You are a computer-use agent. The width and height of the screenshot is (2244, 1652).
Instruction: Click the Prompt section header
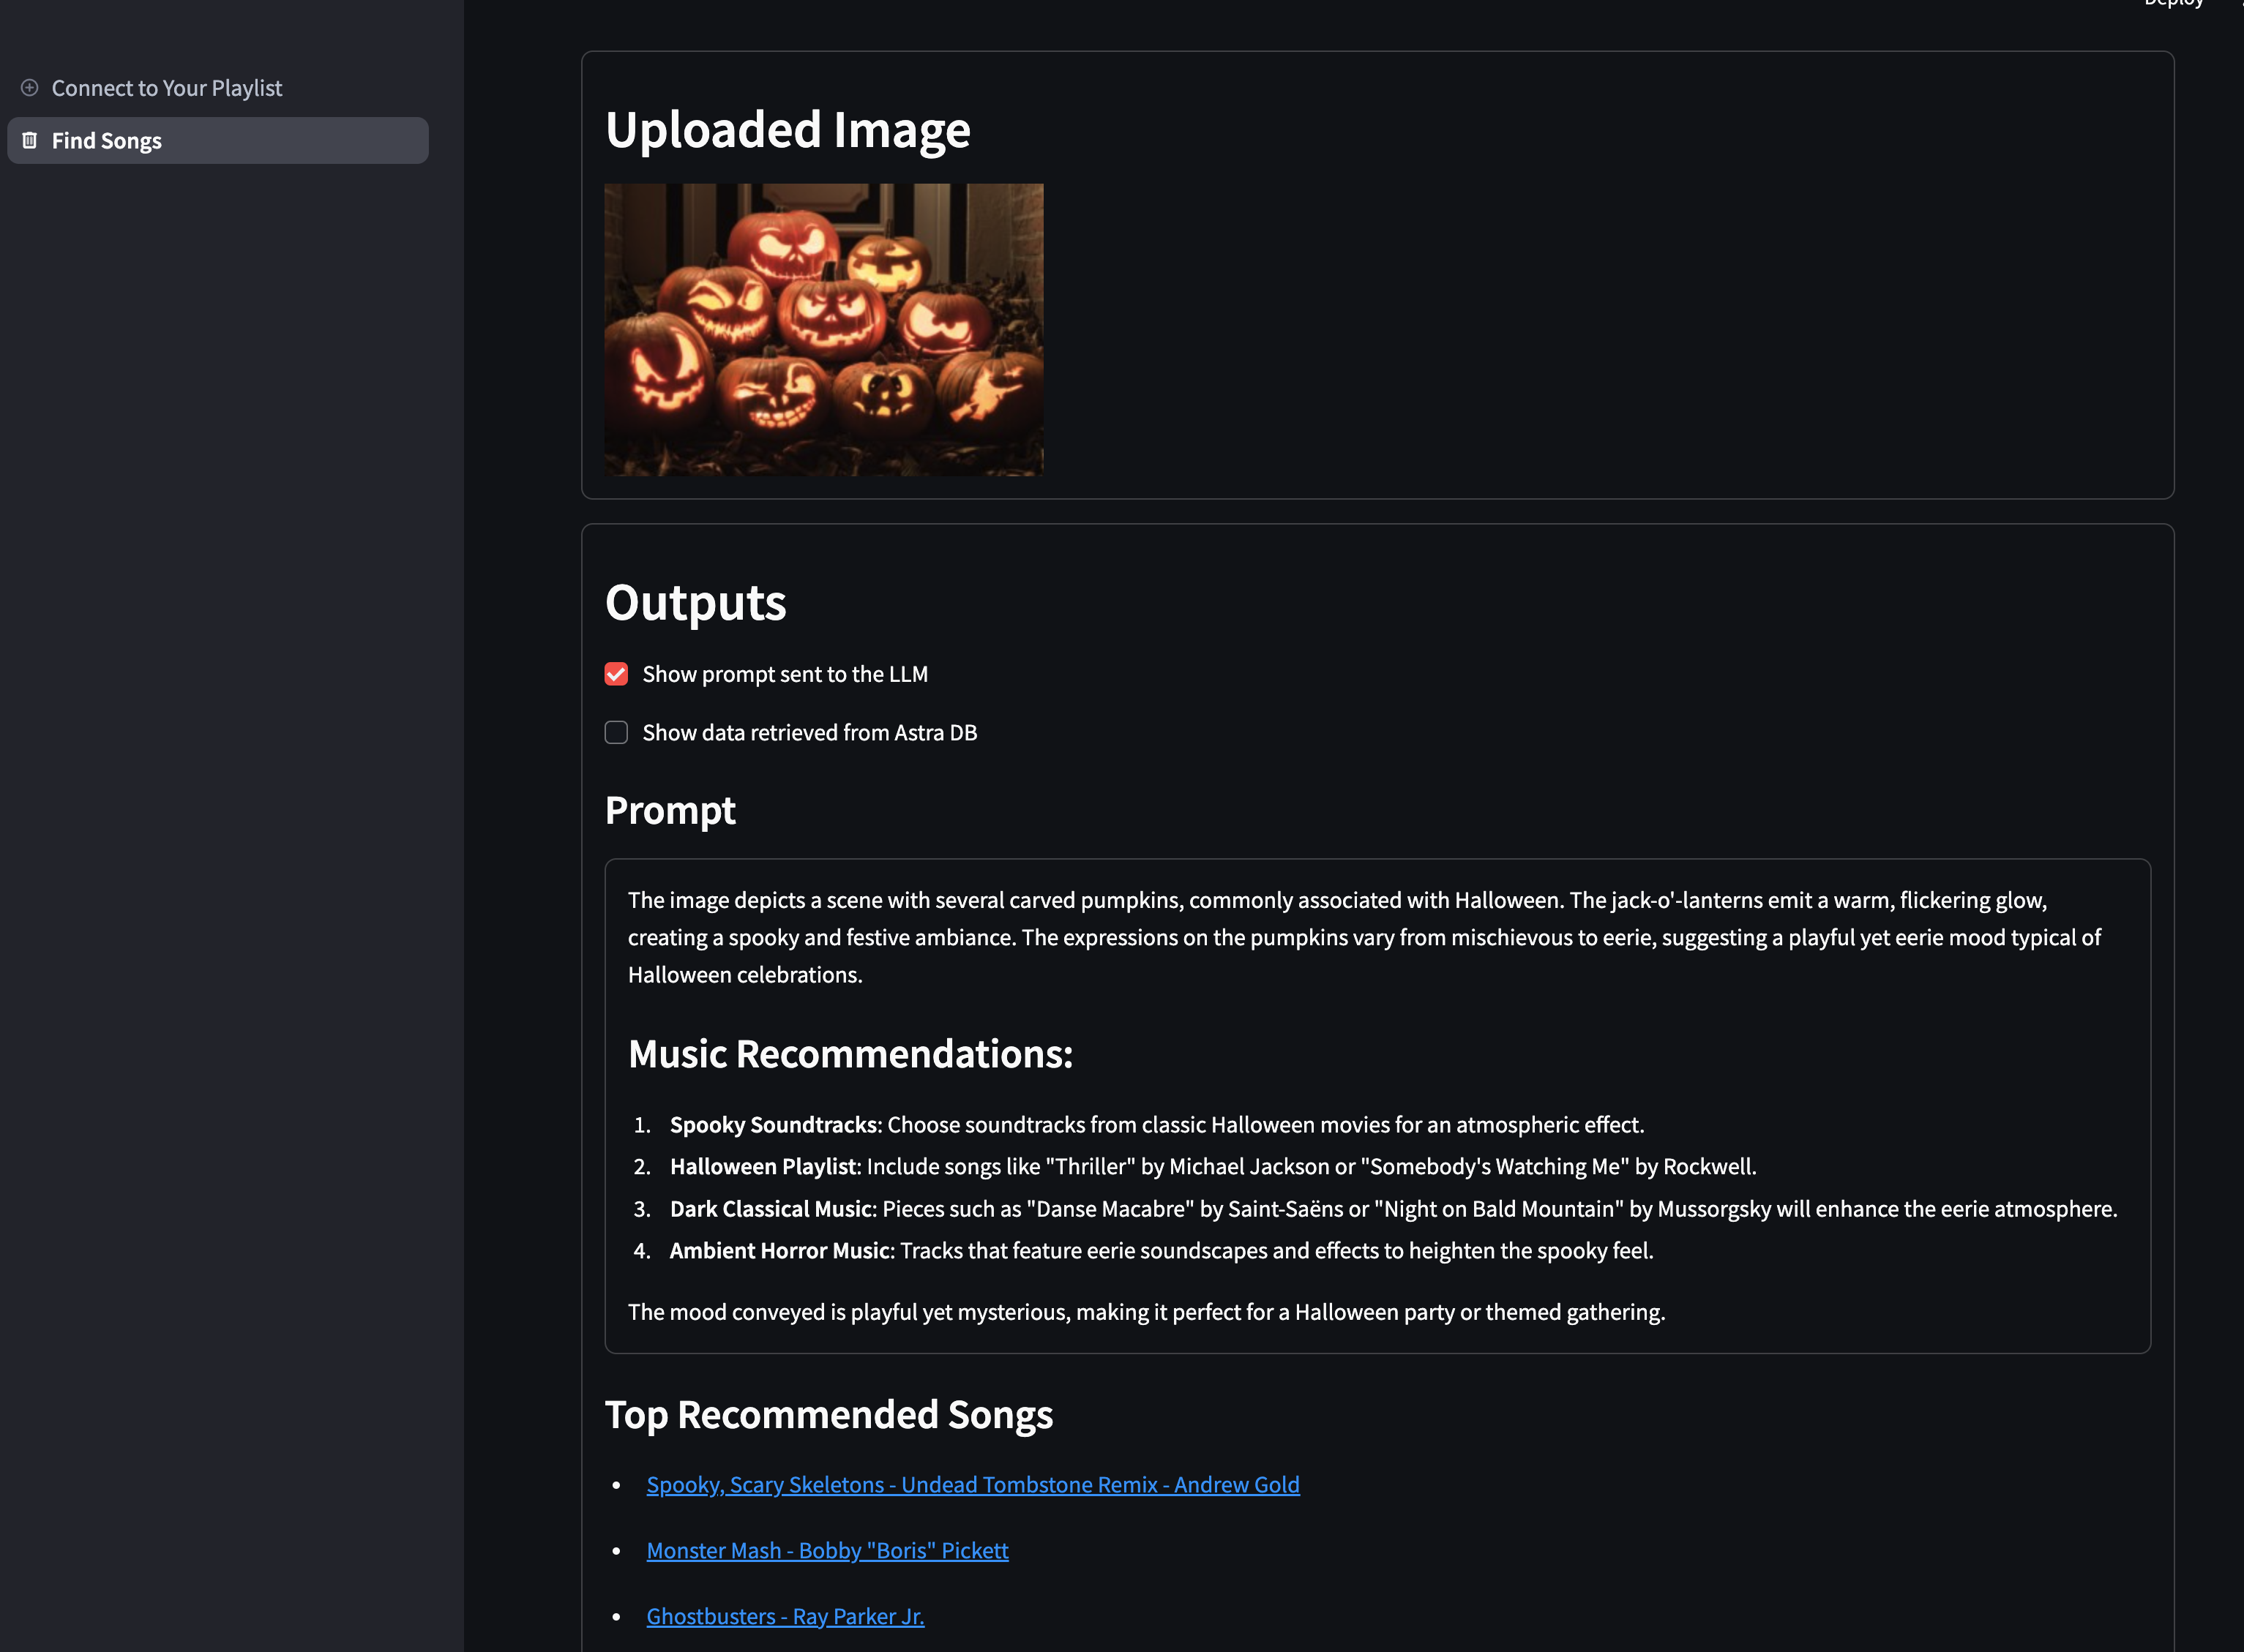pyautogui.click(x=669, y=808)
